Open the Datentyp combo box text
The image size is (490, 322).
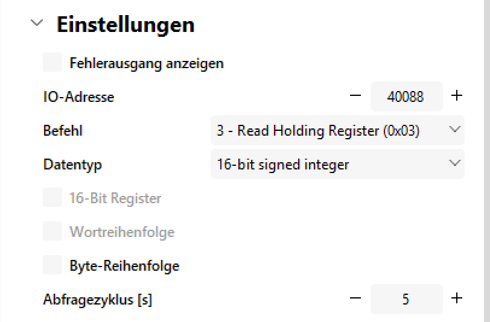coord(283,164)
